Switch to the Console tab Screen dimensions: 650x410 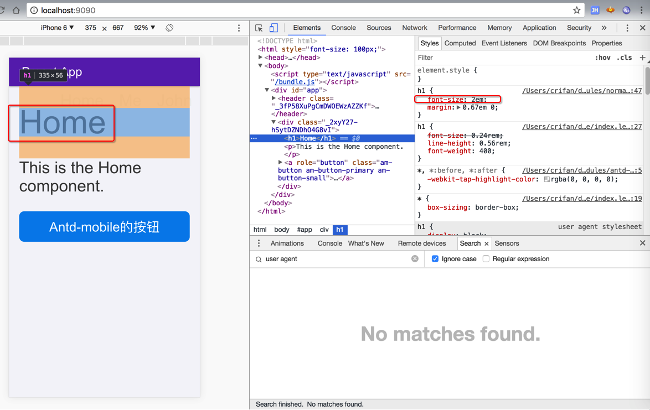[x=343, y=28]
